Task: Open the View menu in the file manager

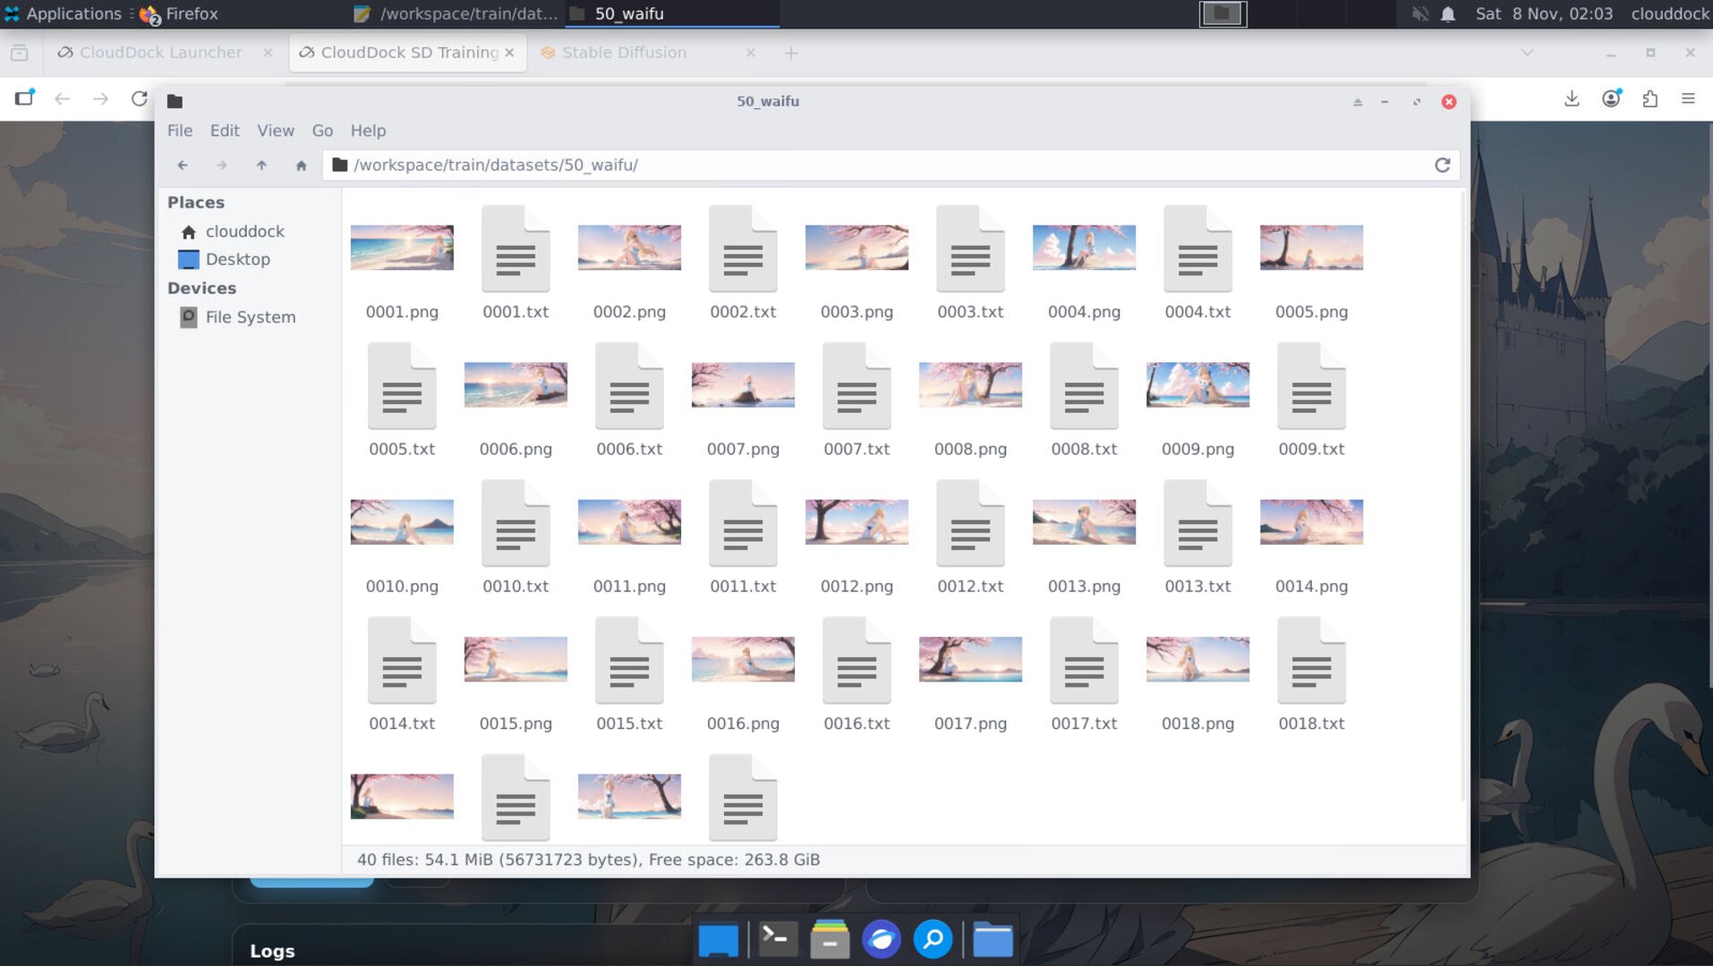Action: (276, 131)
